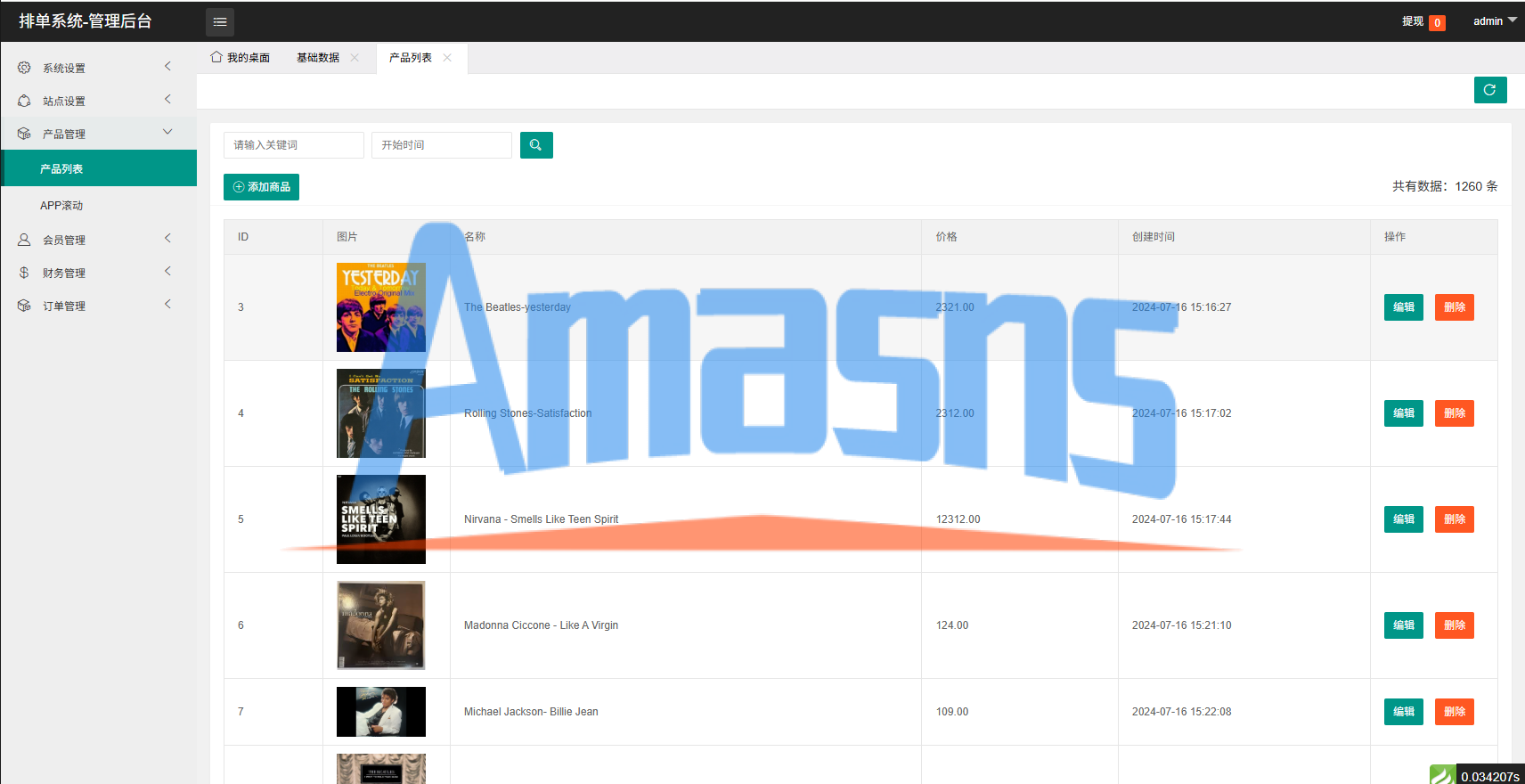The image size is (1525, 784).
Task: Close the 基础数据 tab
Action: [355, 58]
